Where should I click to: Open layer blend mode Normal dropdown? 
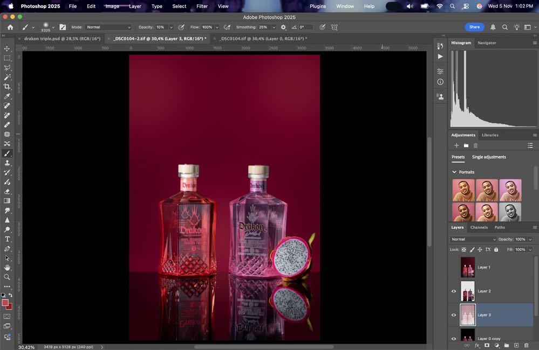(x=474, y=239)
